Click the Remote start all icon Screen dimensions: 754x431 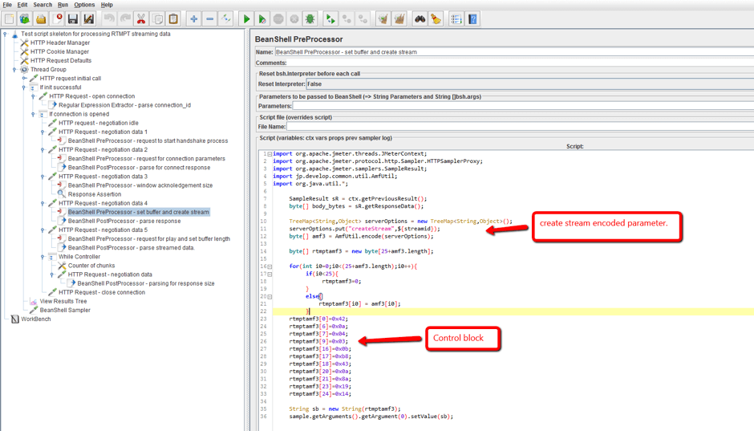330,19
